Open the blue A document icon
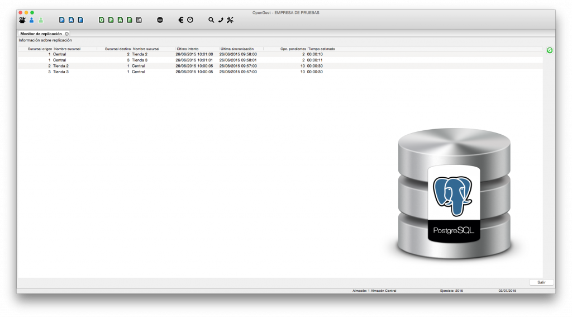The width and height of the screenshot is (572, 317). 71,20
